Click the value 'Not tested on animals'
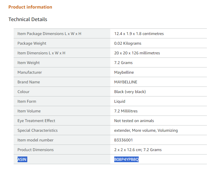 click(x=134, y=121)
